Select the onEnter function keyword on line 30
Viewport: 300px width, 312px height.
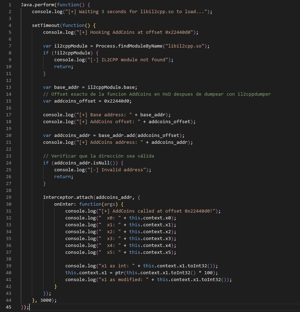tap(90, 204)
